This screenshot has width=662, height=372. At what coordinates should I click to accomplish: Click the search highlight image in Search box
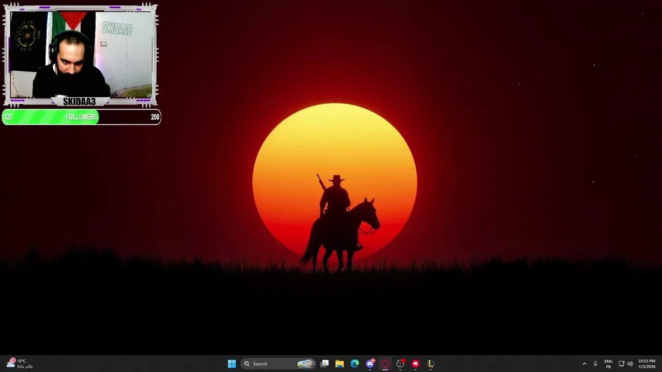[x=306, y=364]
